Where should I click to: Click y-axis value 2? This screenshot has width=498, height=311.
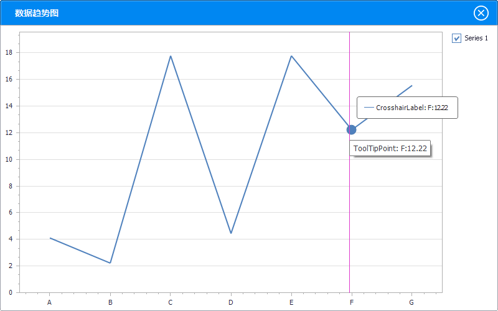pyautogui.click(x=11, y=266)
